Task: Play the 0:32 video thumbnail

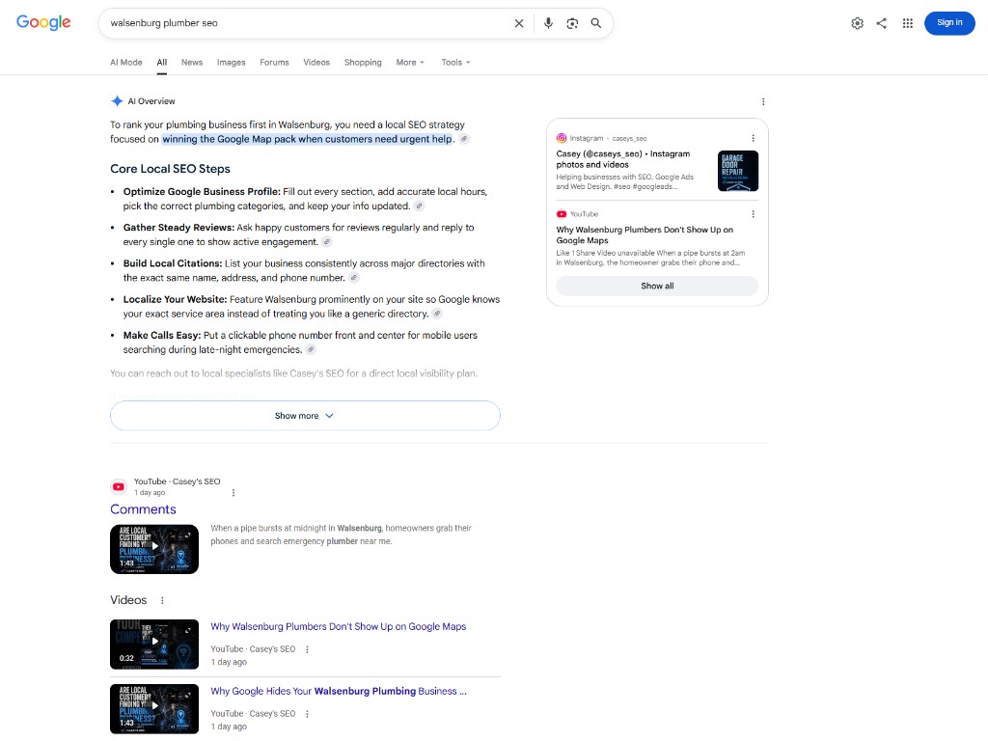Action: click(x=154, y=644)
